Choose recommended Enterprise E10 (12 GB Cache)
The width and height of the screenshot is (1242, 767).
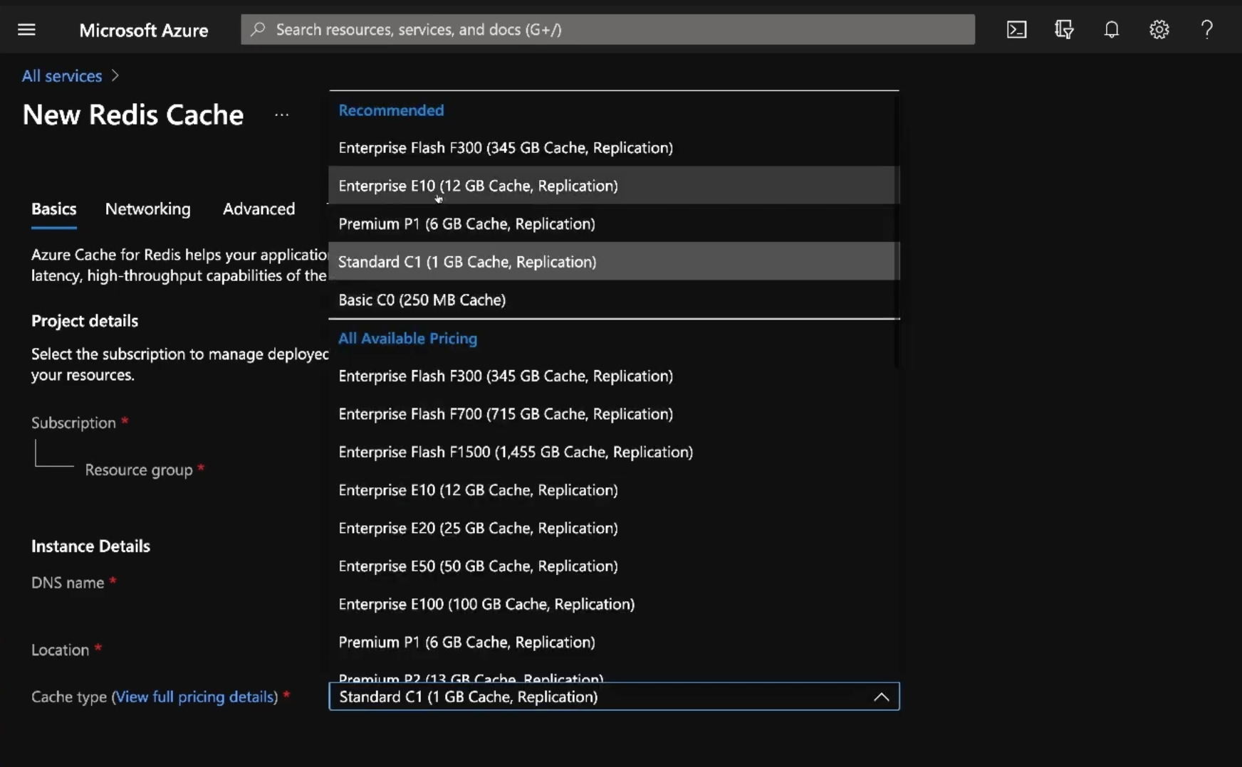tap(614, 185)
